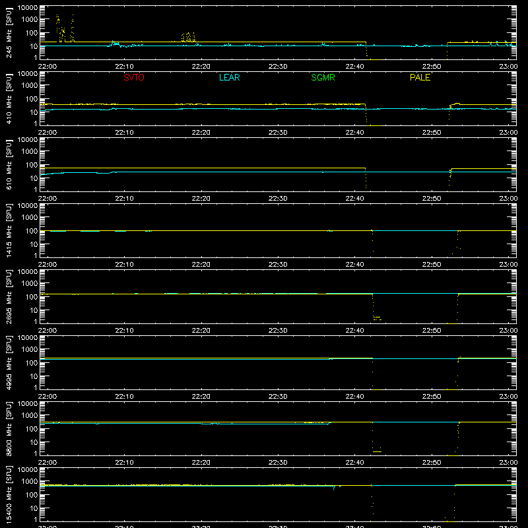This screenshot has width=528, height=528.
Task: Click the 100 tick on the 410 MHz panel
Action: point(32,98)
